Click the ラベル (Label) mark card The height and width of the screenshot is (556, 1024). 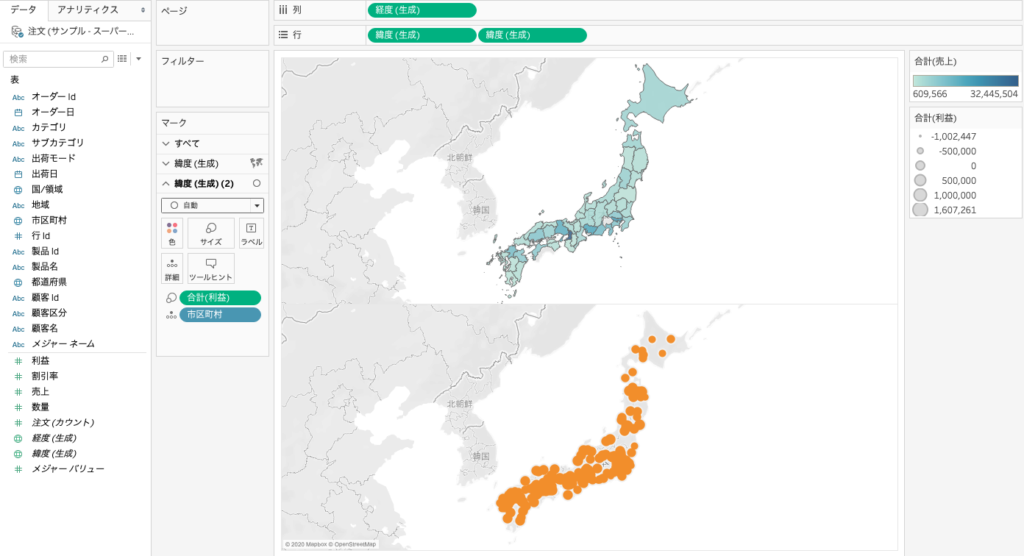click(251, 233)
